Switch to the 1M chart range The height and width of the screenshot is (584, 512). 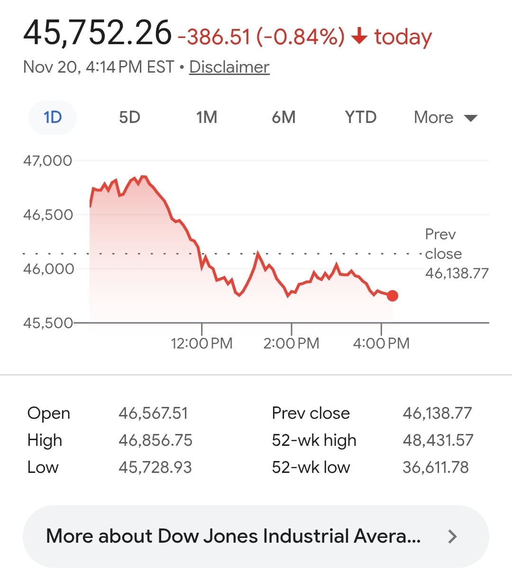pos(207,117)
